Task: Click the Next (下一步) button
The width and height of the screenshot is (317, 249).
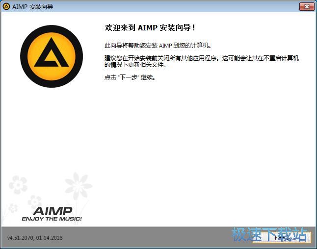Action: (282, 237)
